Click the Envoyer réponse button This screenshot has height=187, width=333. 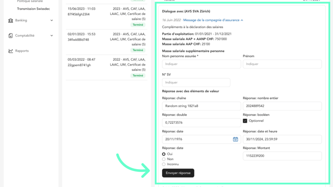point(178,173)
